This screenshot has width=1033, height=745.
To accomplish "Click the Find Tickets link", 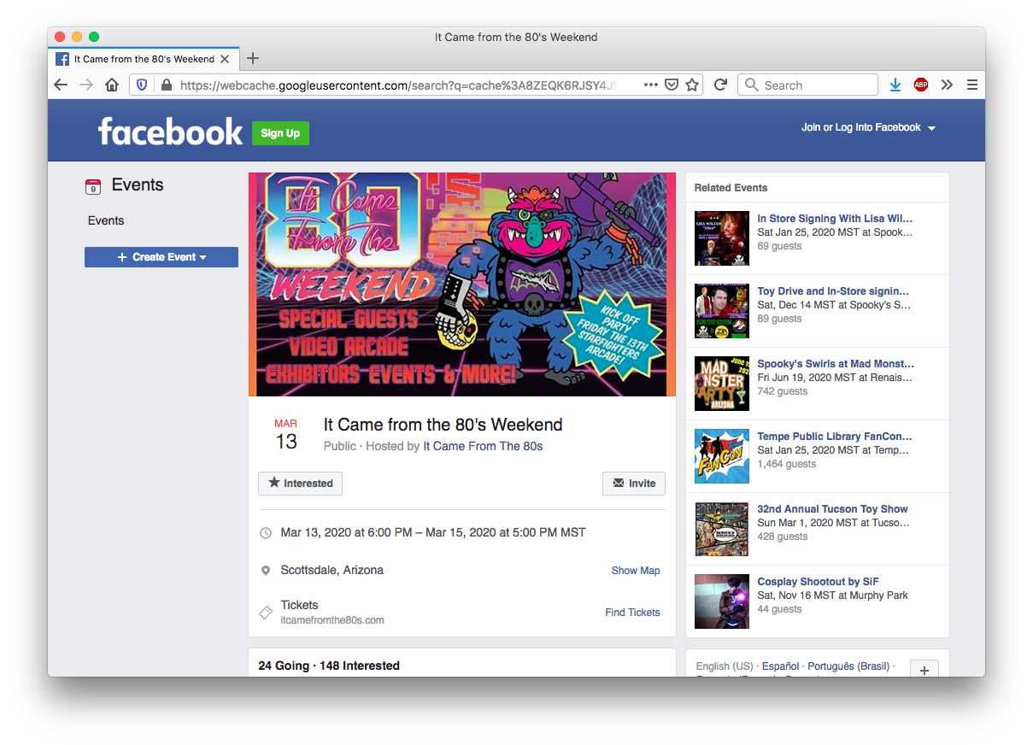I will click(632, 613).
